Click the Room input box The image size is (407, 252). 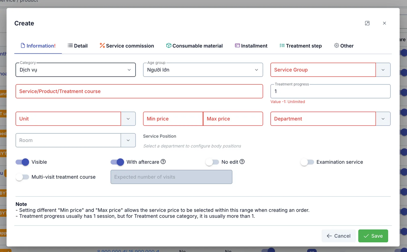68,140
